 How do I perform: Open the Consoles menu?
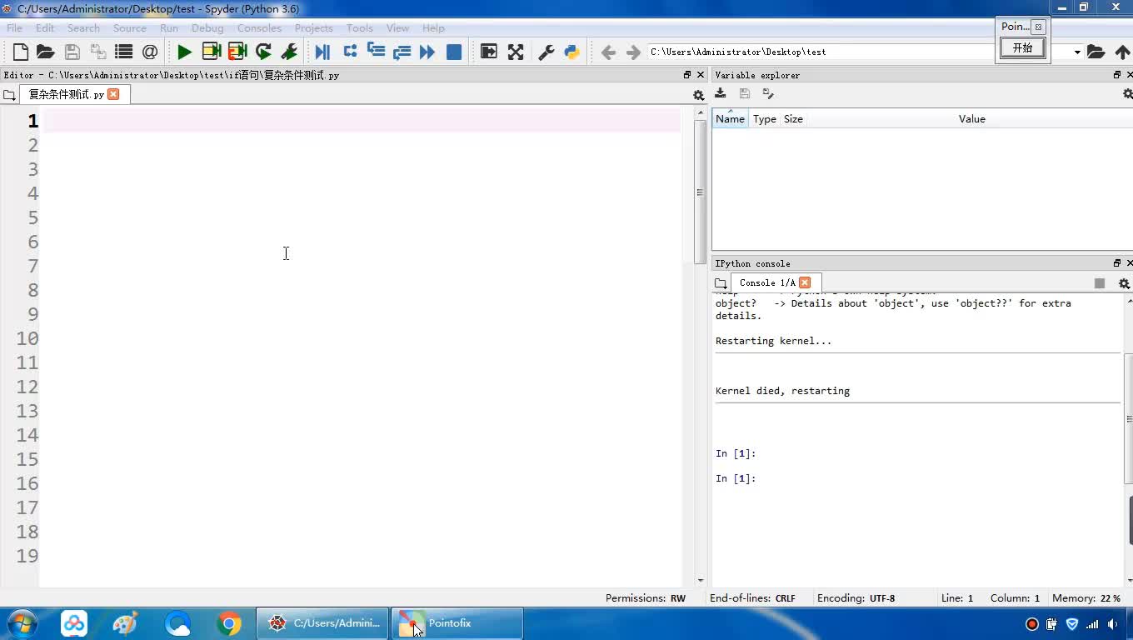click(259, 27)
